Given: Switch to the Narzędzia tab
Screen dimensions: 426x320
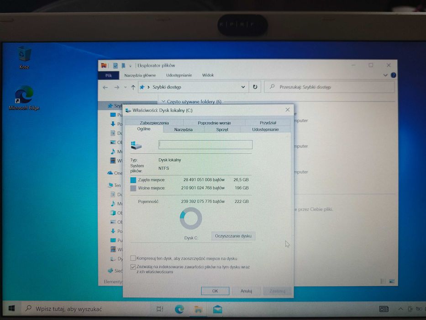Looking at the screenshot, I should point(184,129).
